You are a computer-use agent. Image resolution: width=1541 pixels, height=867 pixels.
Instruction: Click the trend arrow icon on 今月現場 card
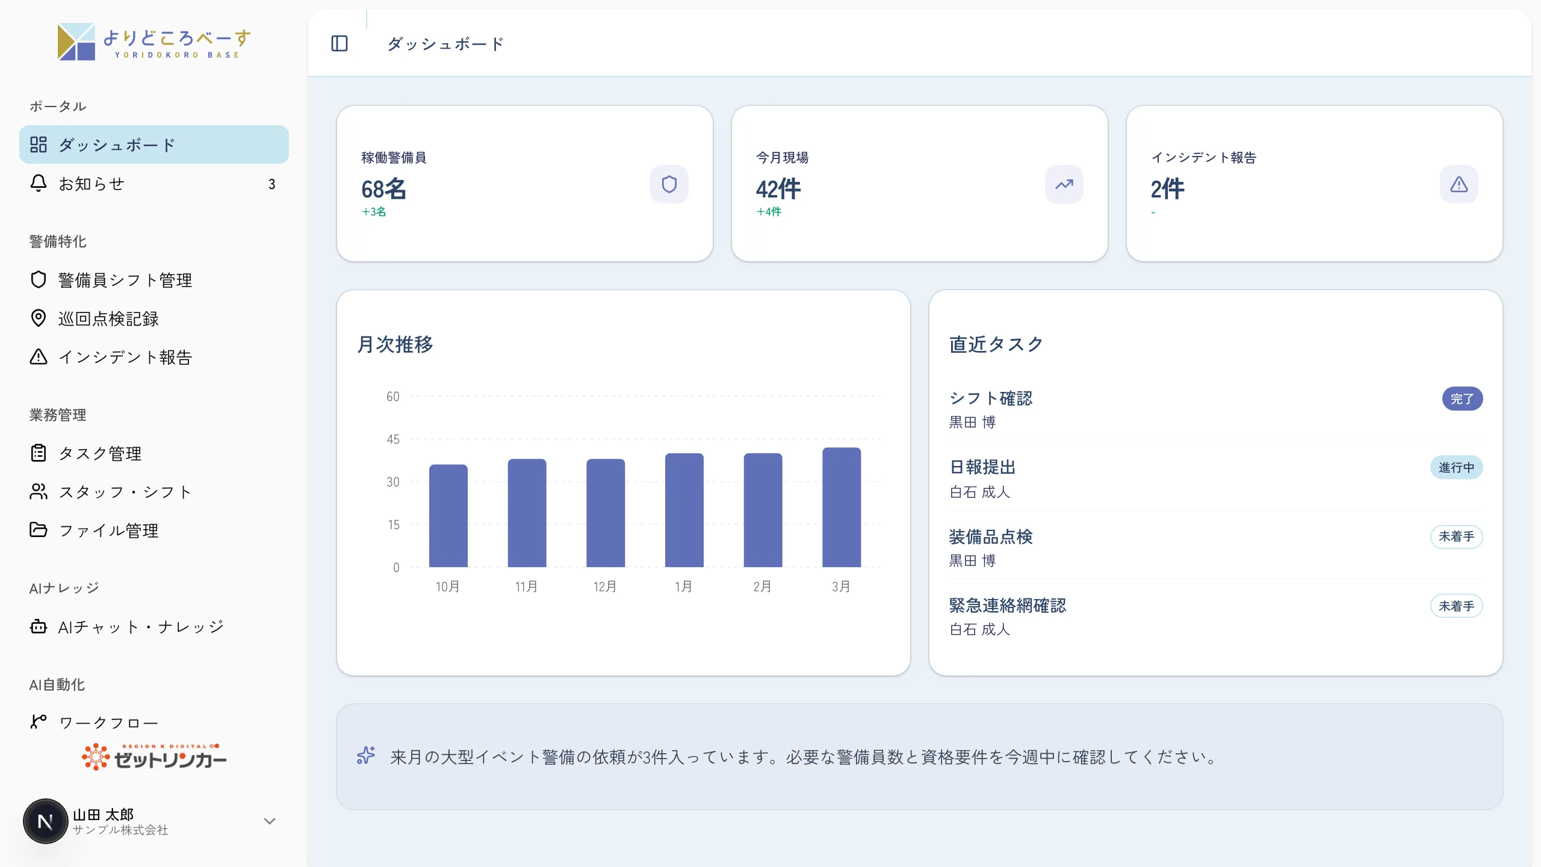coord(1064,184)
